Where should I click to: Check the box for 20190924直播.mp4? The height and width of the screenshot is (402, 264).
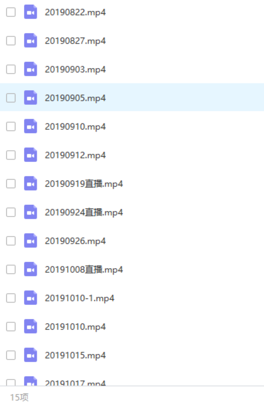tap(11, 212)
